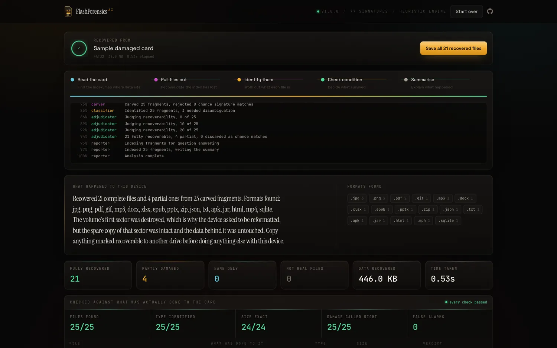Image resolution: width=557 pixels, height=348 pixels.
Task: Click the .zip format chip
Action: coord(428,210)
